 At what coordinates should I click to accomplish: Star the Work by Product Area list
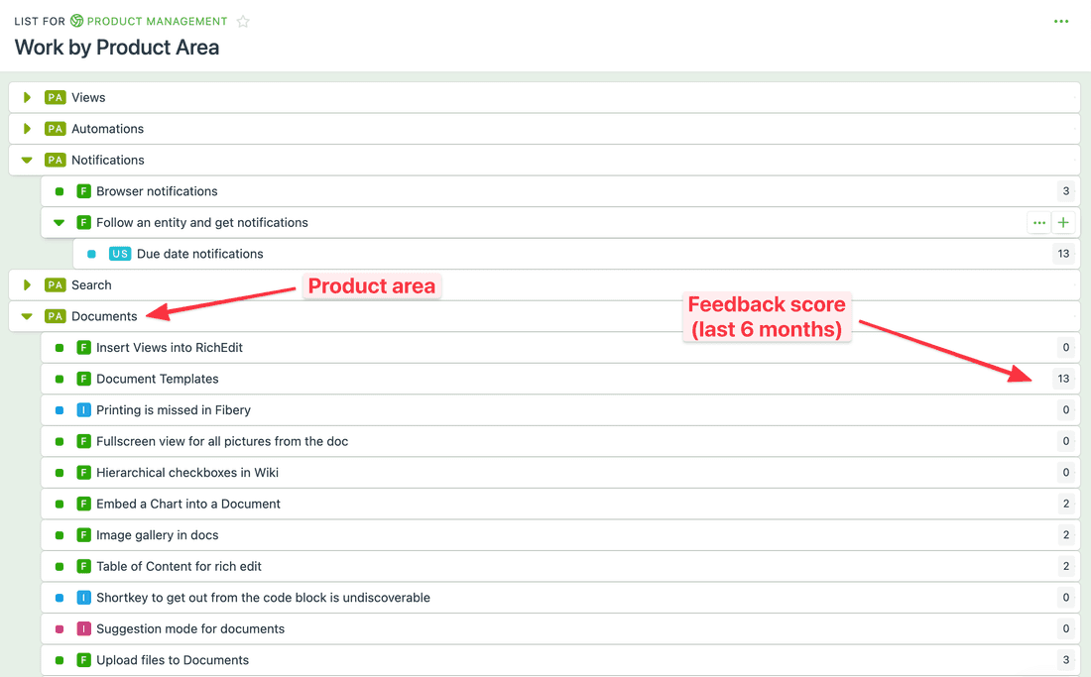[243, 20]
